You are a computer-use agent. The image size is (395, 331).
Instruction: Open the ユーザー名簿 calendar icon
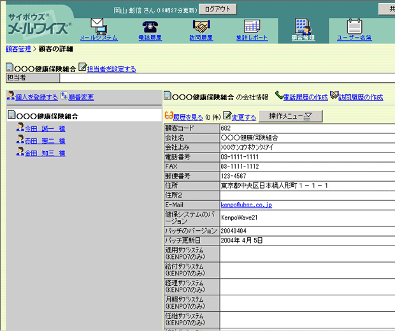(354, 26)
